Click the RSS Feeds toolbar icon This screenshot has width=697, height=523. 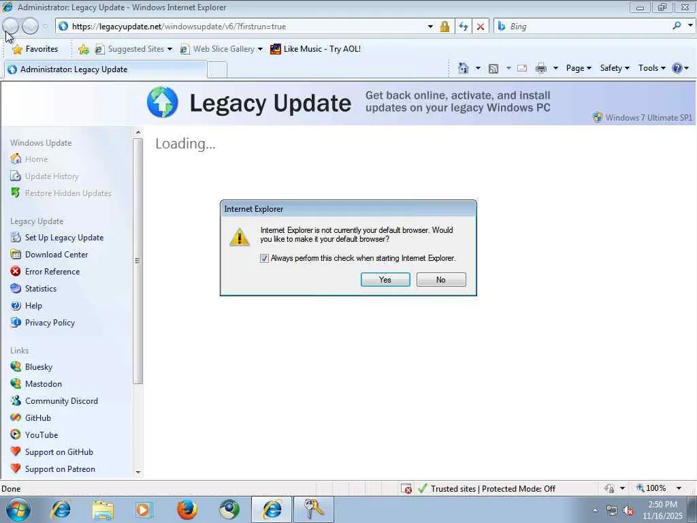pos(493,69)
